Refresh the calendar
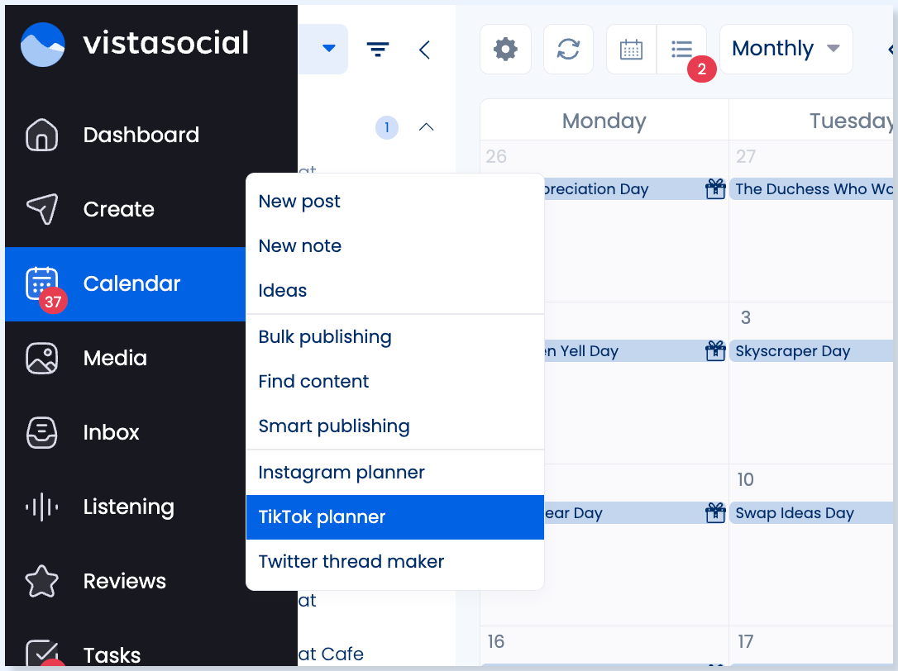The width and height of the screenshot is (898, 671). [x=568, y=50]
